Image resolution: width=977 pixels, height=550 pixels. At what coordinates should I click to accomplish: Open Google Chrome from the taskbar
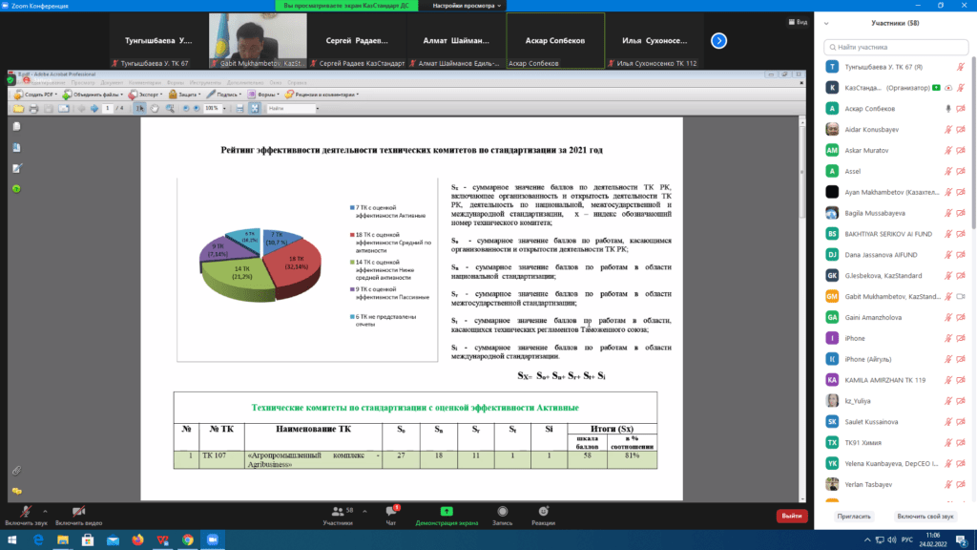[x=188, y=540]
